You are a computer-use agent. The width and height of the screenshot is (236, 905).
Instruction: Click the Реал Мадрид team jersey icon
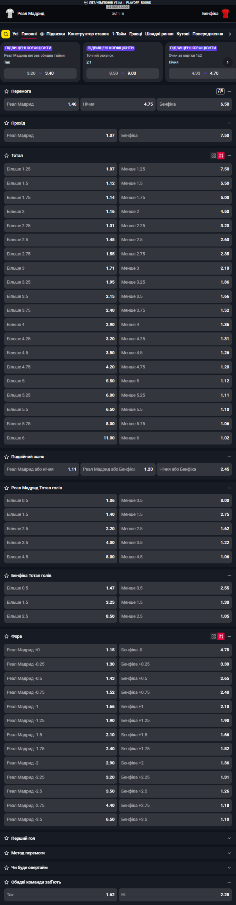10,13
